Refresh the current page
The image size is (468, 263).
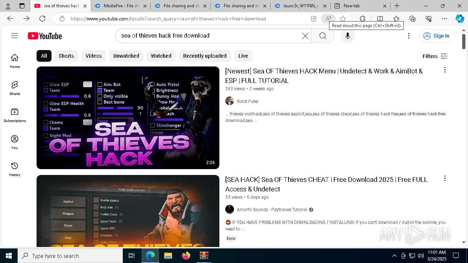pos(42,19)
